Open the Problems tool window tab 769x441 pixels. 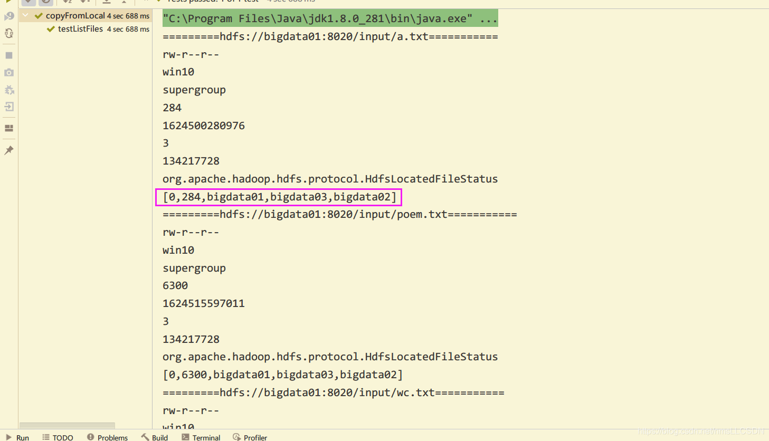pyautogui.click(x=107, y=437)
